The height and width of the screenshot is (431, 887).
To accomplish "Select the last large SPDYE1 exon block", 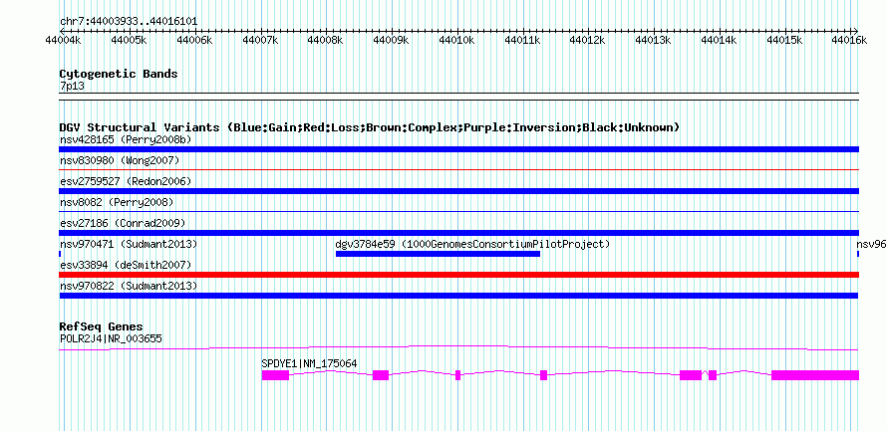I will click(815, 375).
